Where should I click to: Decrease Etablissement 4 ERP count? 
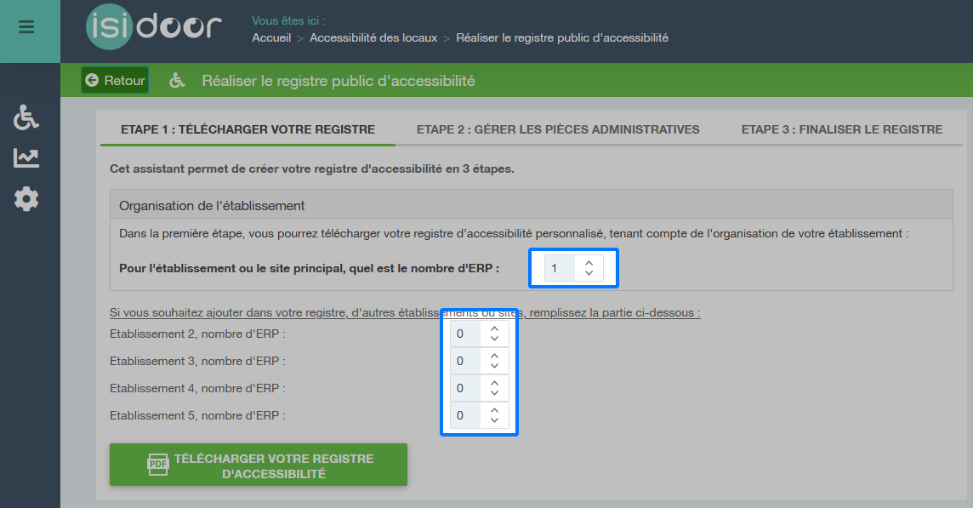point(494,394)
